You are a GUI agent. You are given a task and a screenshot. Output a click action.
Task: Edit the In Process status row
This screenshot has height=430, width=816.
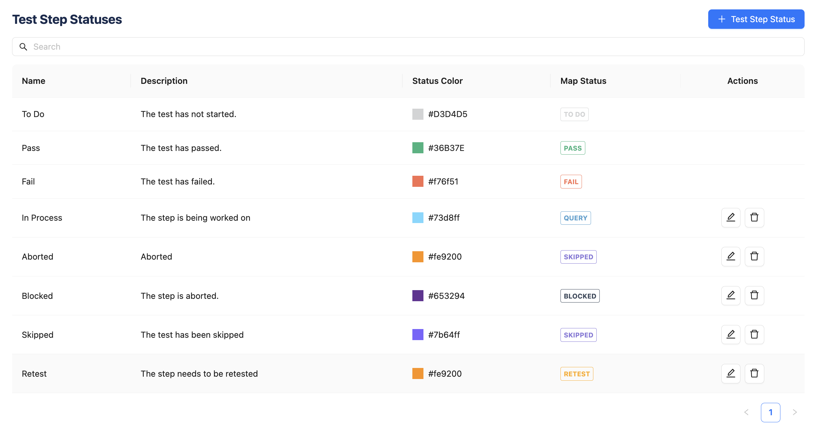731,218
